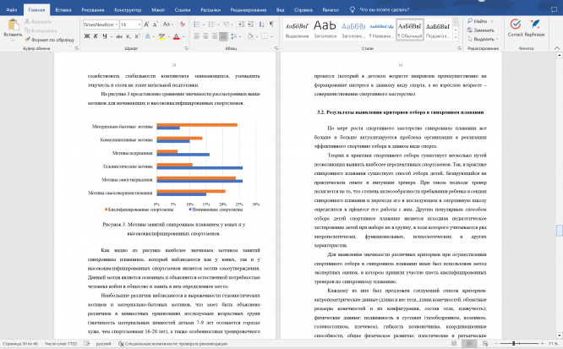Click the numbered list icon
This screenshot has height=349, width=563.
211,24
